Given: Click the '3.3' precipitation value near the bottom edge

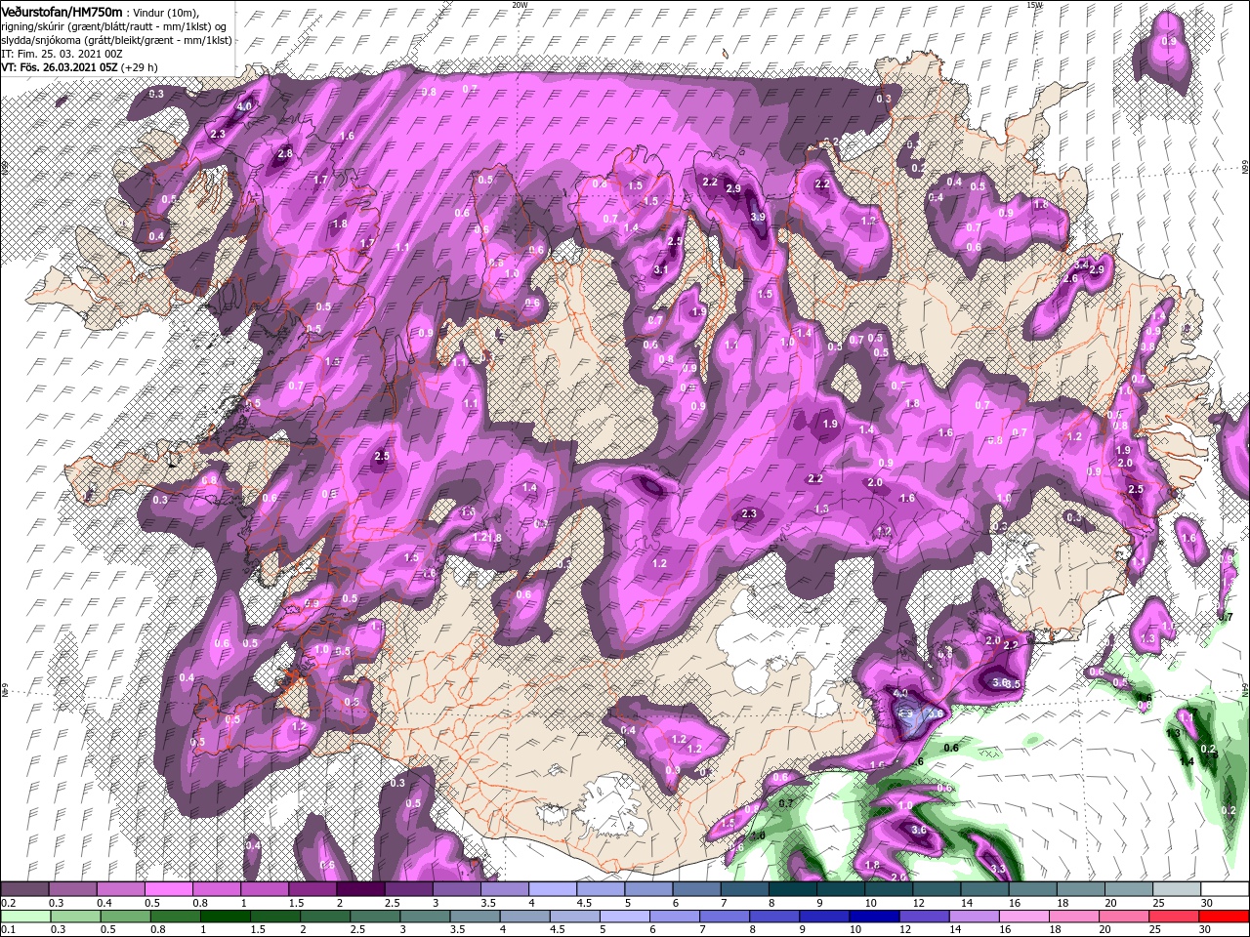Looking at the screenshot, I should click(998, 869).
